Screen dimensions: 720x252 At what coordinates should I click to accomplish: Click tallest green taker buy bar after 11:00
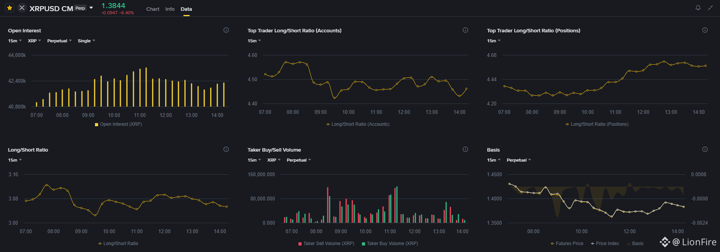click(397, 205)
